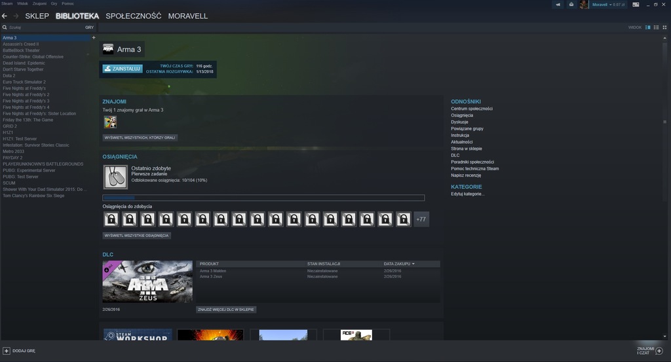The height and width of the screenshot is (362, 671).
Task: Click the library search input field
Action: click(x=45, y=27)
